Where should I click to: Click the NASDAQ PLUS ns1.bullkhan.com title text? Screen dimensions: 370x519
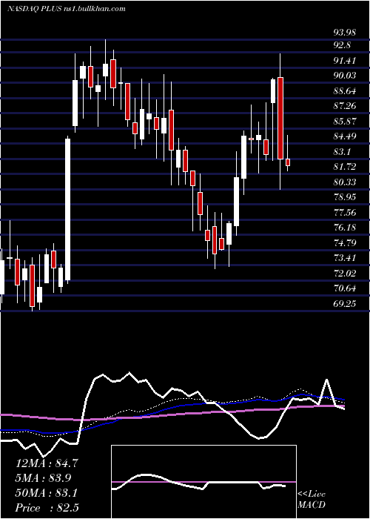click(67, 9)
